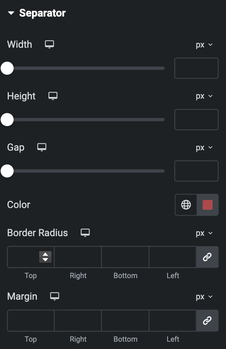Click the Height value input box
Screen dimensions: 226x349
(196, 119)
